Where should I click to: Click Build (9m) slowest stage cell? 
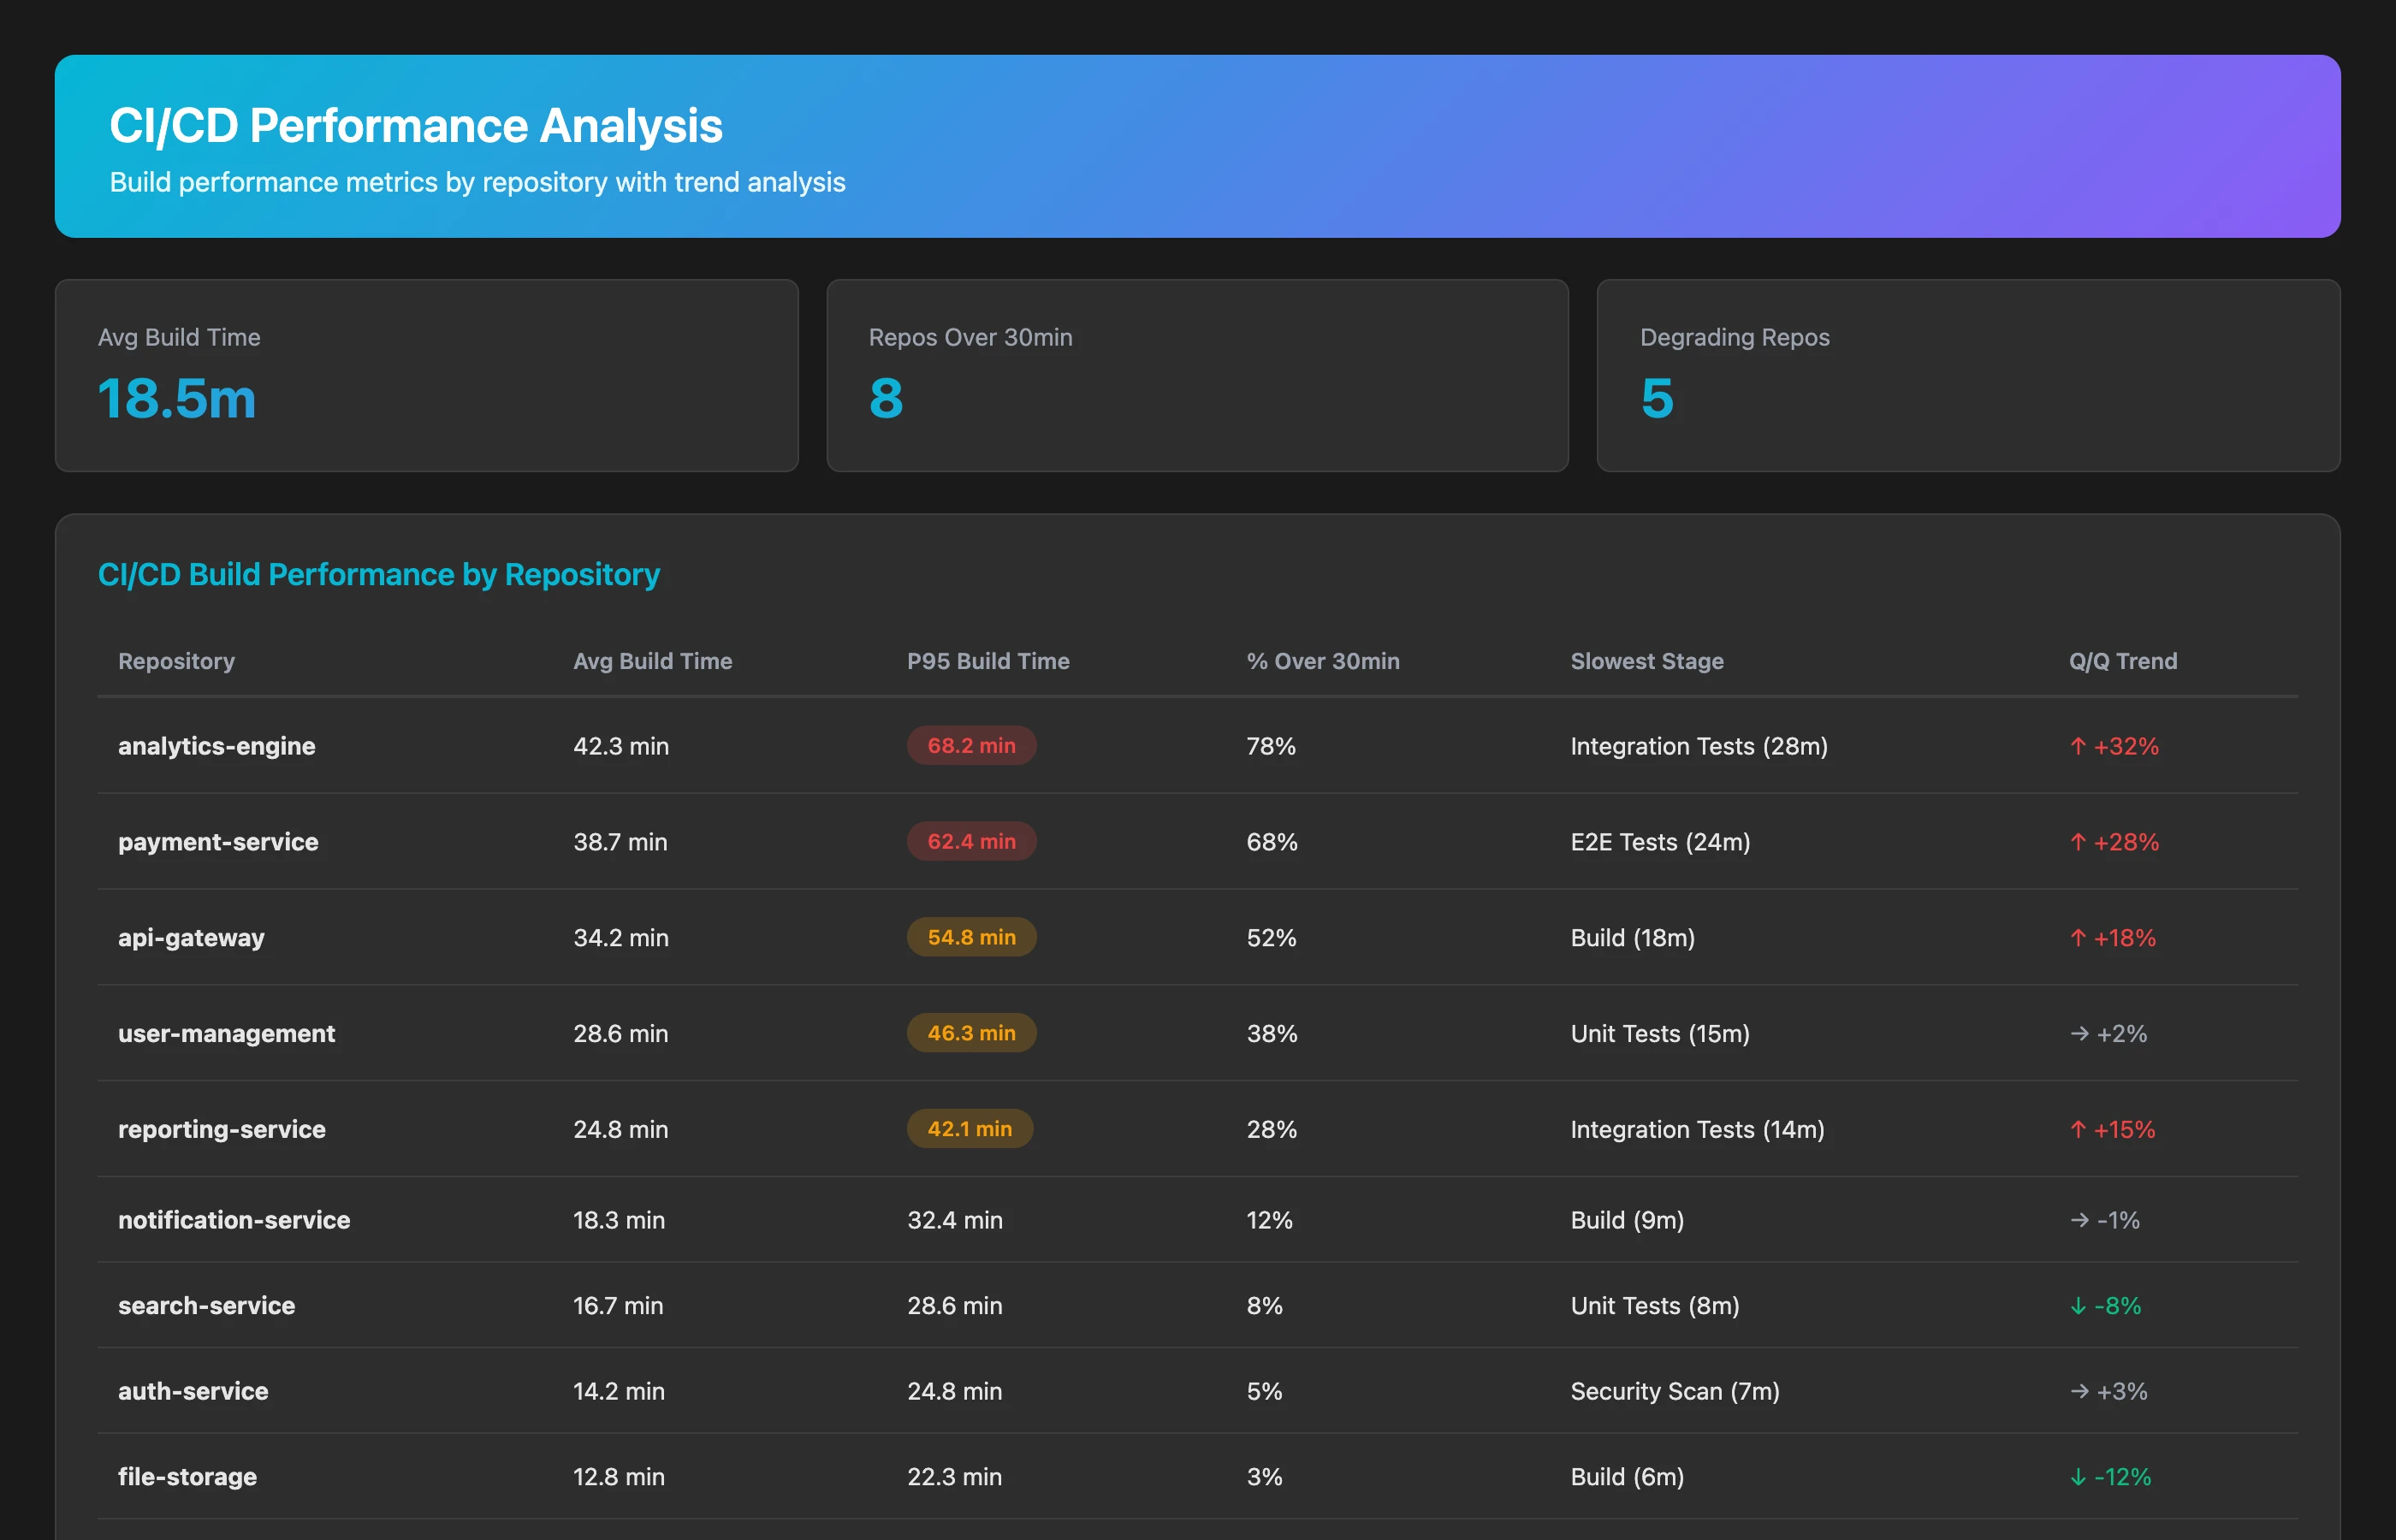click(x=1627, y=1220)
